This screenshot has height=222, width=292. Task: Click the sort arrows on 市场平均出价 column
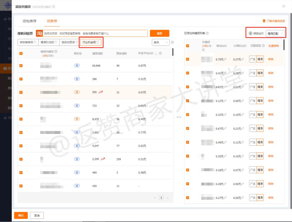156,54
